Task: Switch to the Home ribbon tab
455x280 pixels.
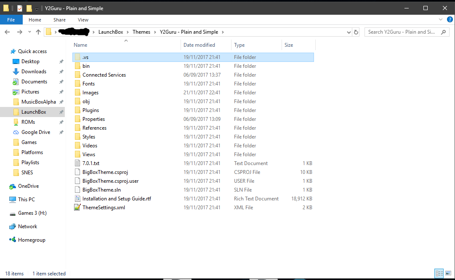Action: pyautogui.click(x=35, y=20)
